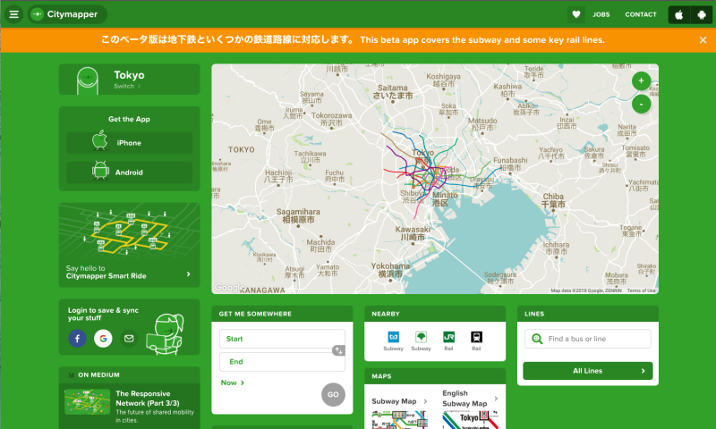Image resolution: width=716 pixels, height=429 pixels.
Task: Click the Subway Map thumbnail
Action: 399,420
